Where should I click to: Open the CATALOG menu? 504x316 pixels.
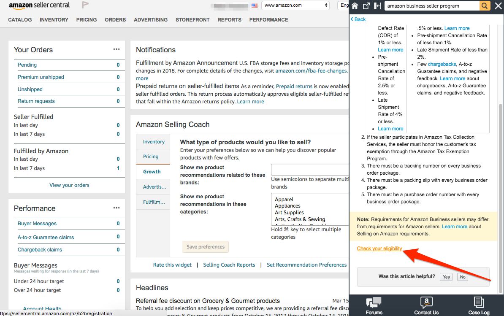click(20, 19)
